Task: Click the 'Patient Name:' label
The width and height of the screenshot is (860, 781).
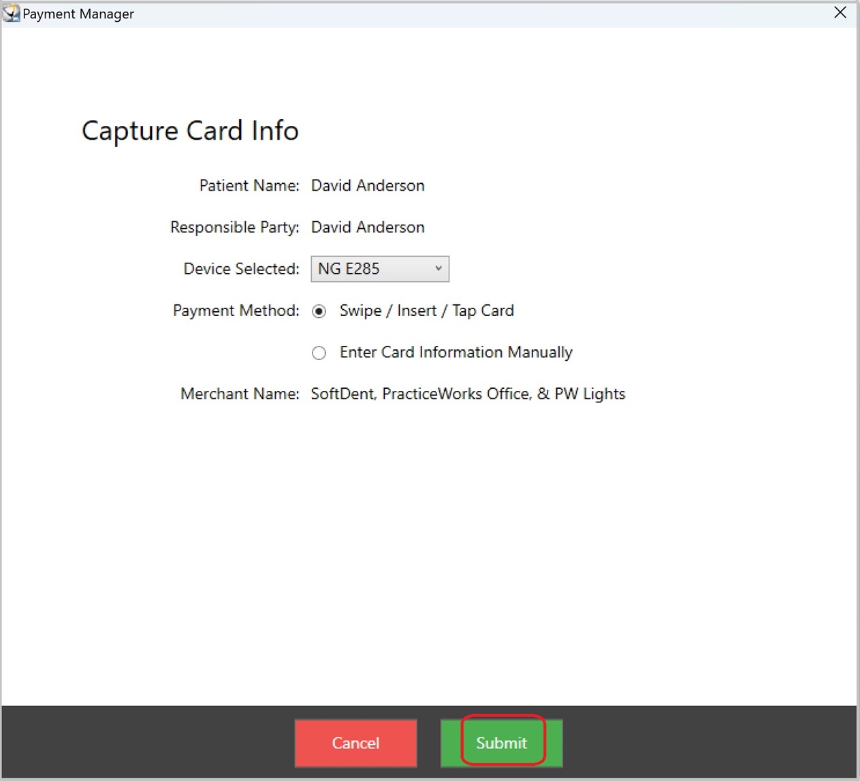Action: (x=249, y=185)
